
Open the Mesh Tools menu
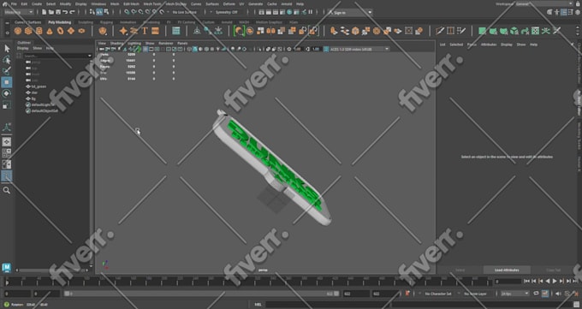coord(151,4)
